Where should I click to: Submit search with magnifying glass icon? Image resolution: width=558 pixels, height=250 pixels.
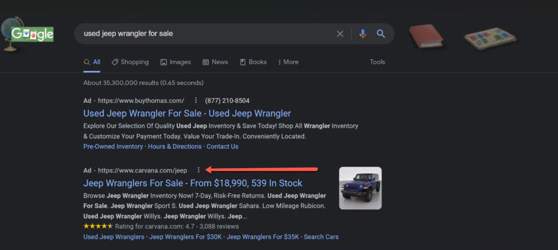(381, 34)
